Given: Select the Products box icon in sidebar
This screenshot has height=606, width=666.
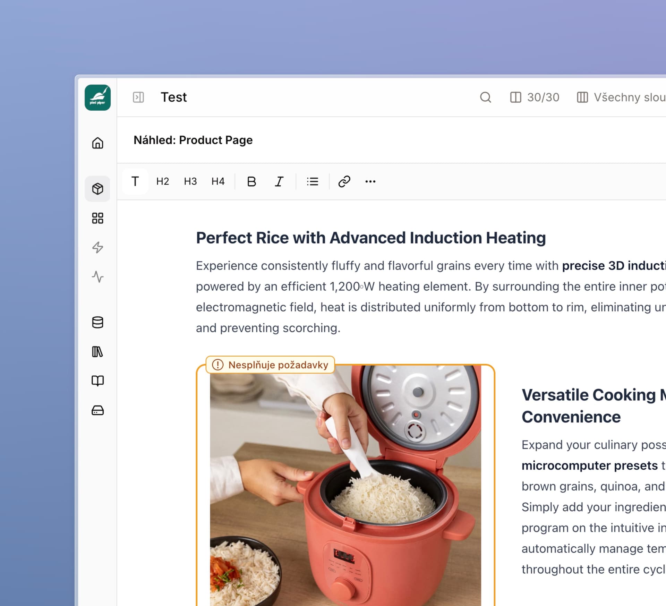Looking at the screenshot, I should click(x=97, y=189).
